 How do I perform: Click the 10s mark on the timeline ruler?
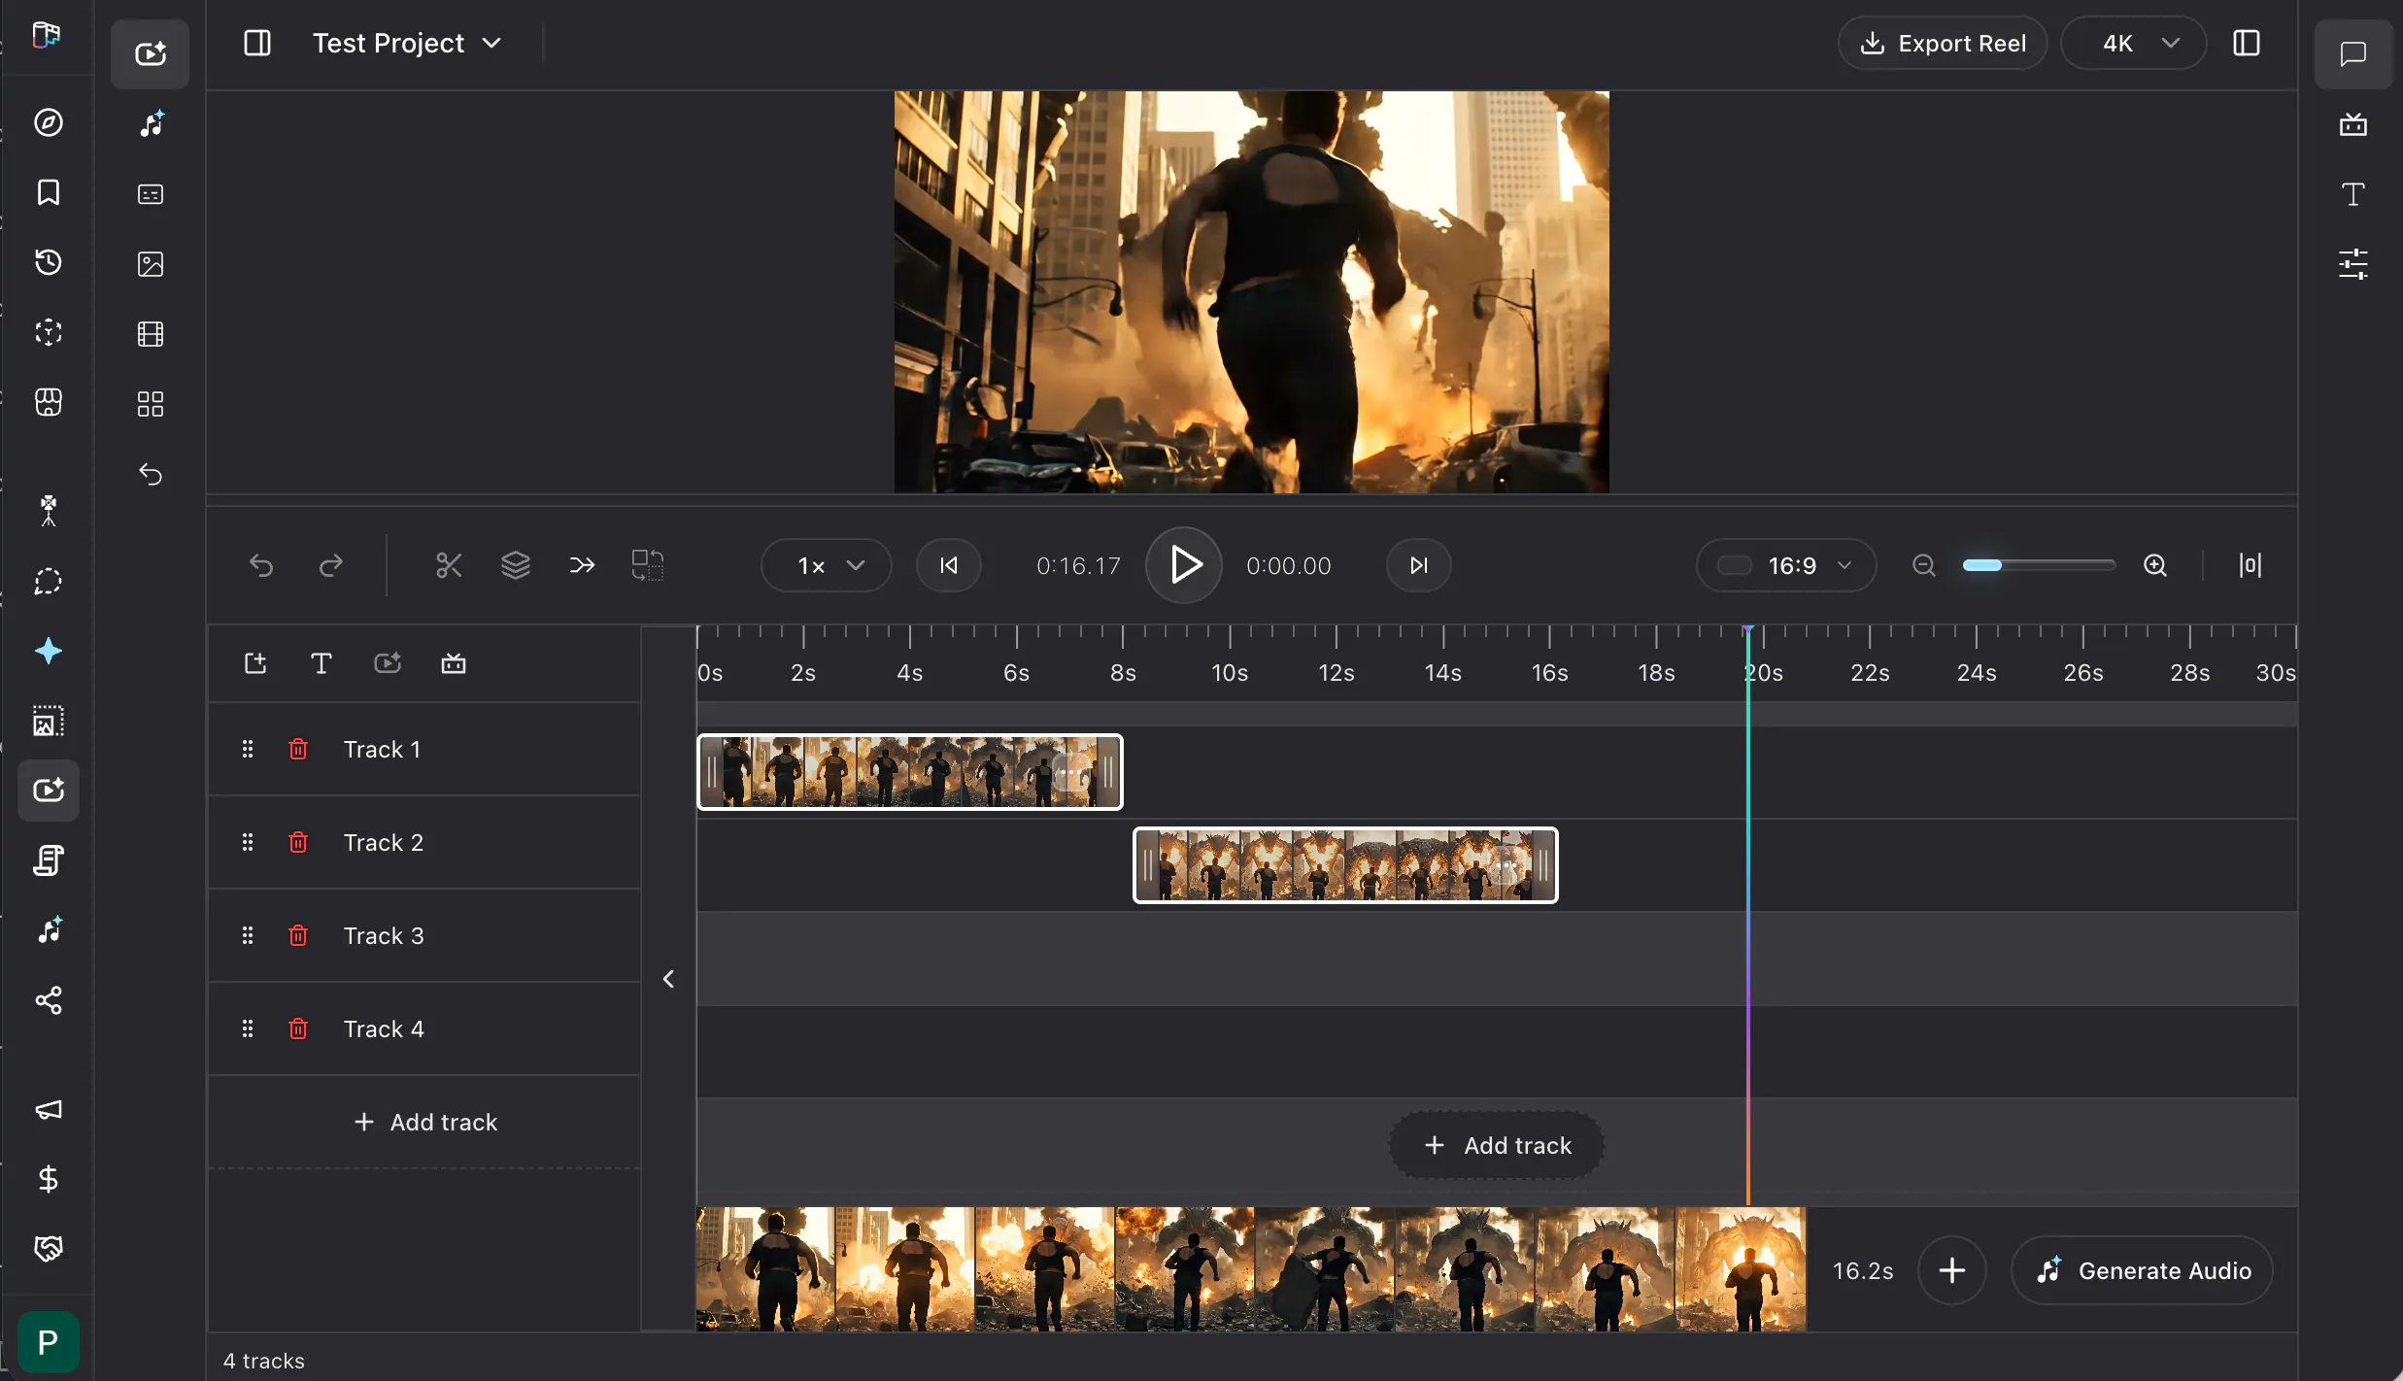coord(1230,672)
